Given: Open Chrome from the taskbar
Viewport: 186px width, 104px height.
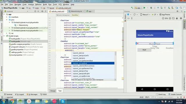Looking at the screenshot, I should (12, 101).
